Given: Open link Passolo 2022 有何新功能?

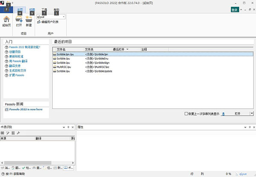Looking at the screenshot, I should (x=24, y=47).
